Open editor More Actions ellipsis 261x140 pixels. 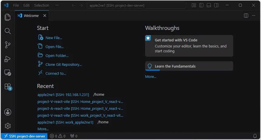[253, 16]
